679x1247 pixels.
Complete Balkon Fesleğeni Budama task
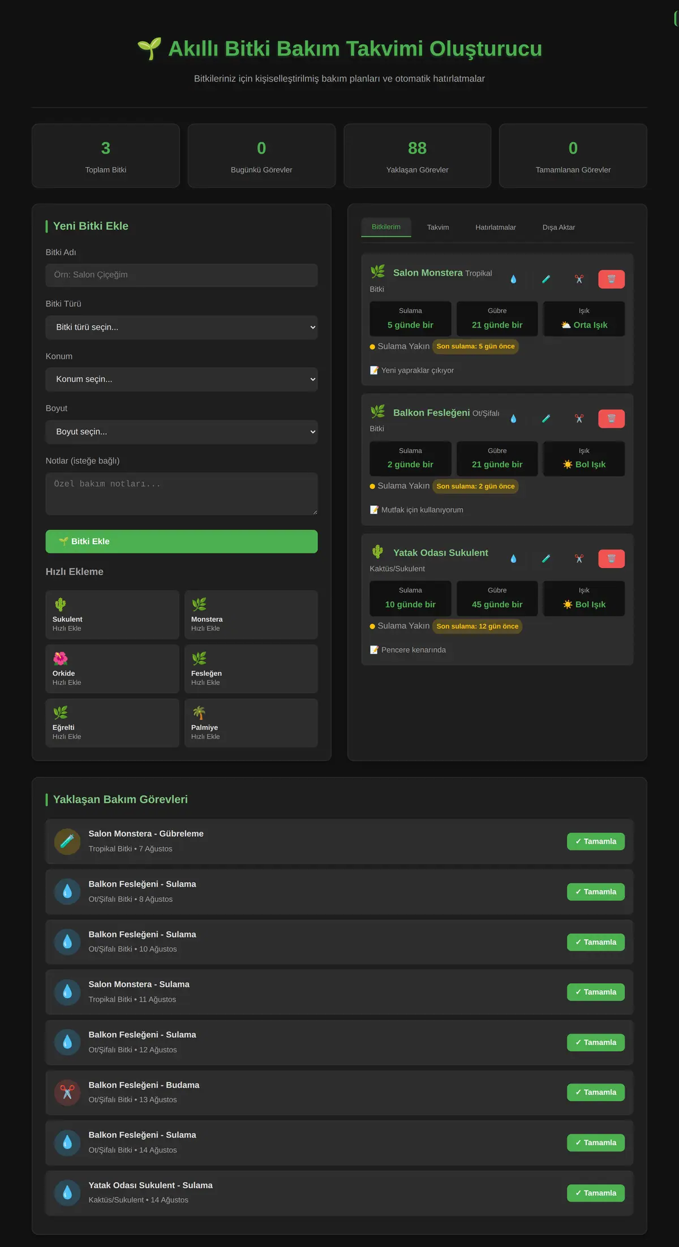pyautogui.click(x=596, y=1092)
